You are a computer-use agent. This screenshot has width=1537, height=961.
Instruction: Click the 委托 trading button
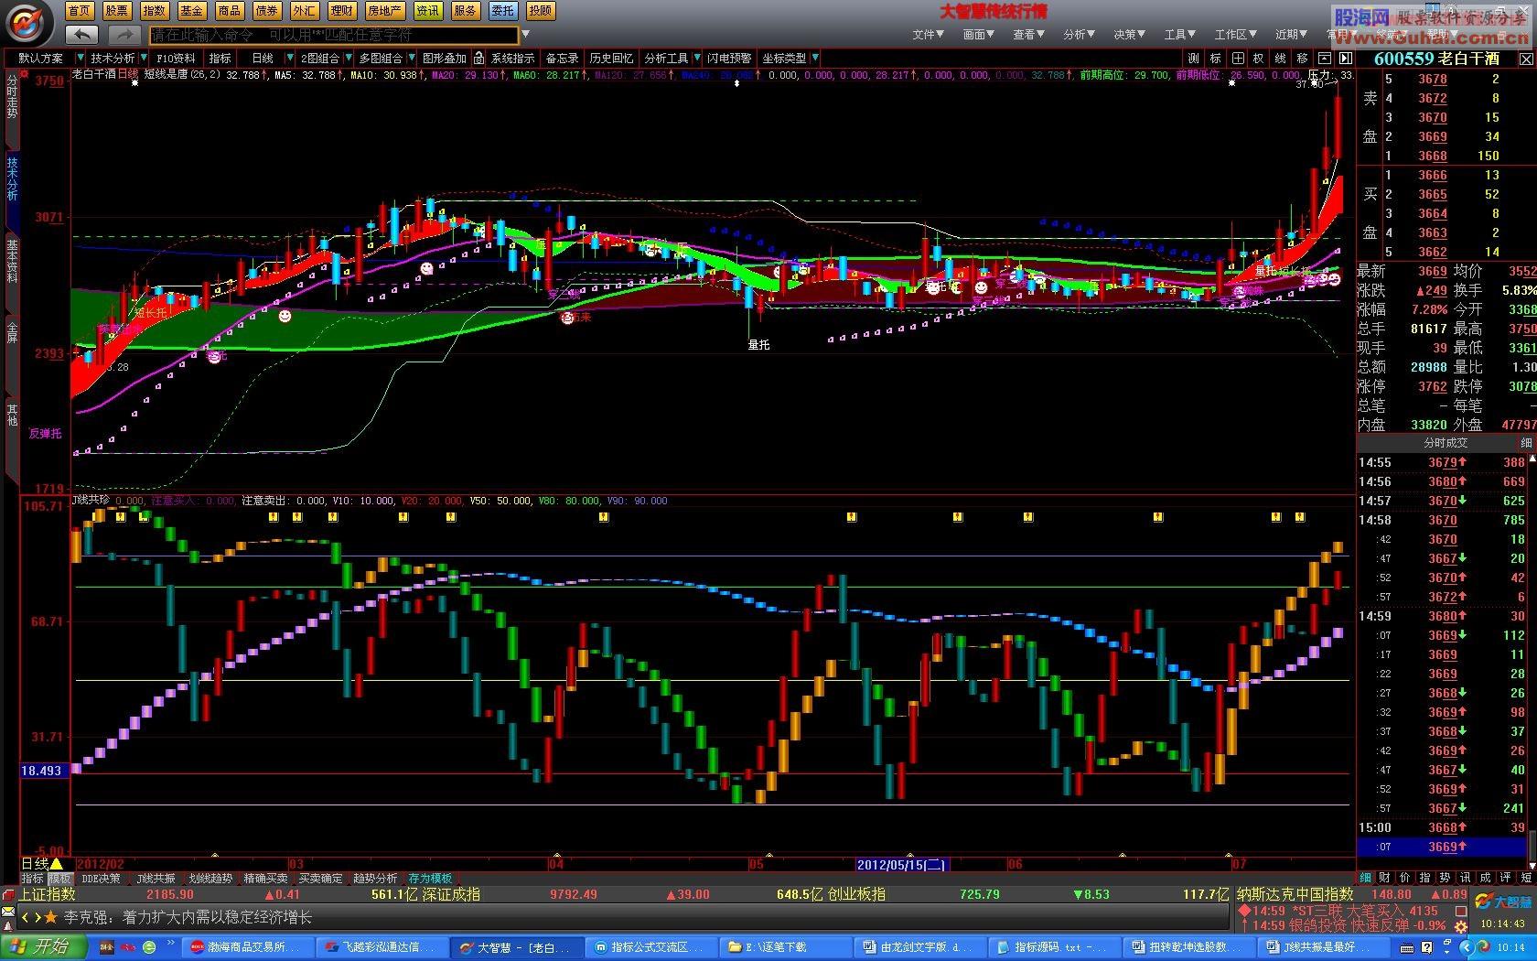[x=502, y=11]
